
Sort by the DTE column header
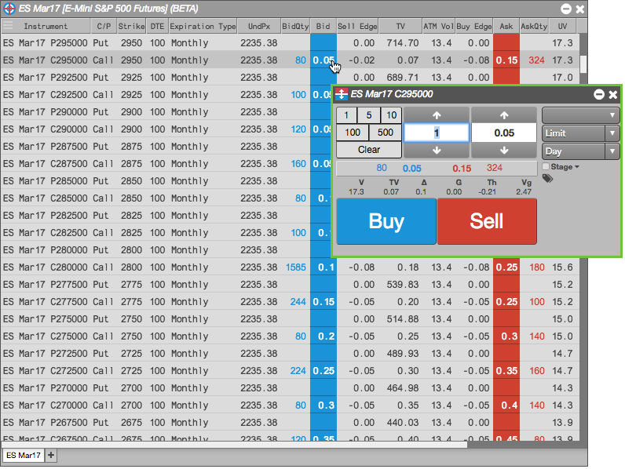pyautogui.click(x=158, y=27)
